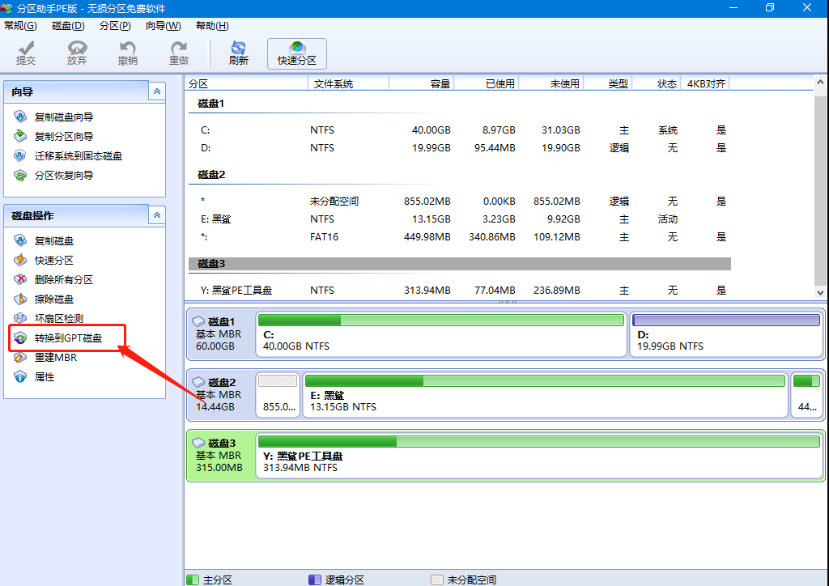Viewport: 829px width, 586px height.
Task: Click the 复制分区向导 link
Action: click(63, 136)
